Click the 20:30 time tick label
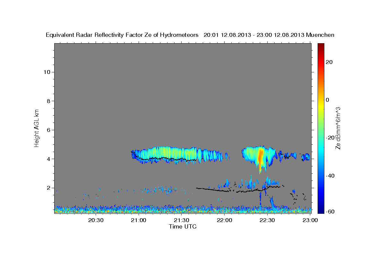 96,220
